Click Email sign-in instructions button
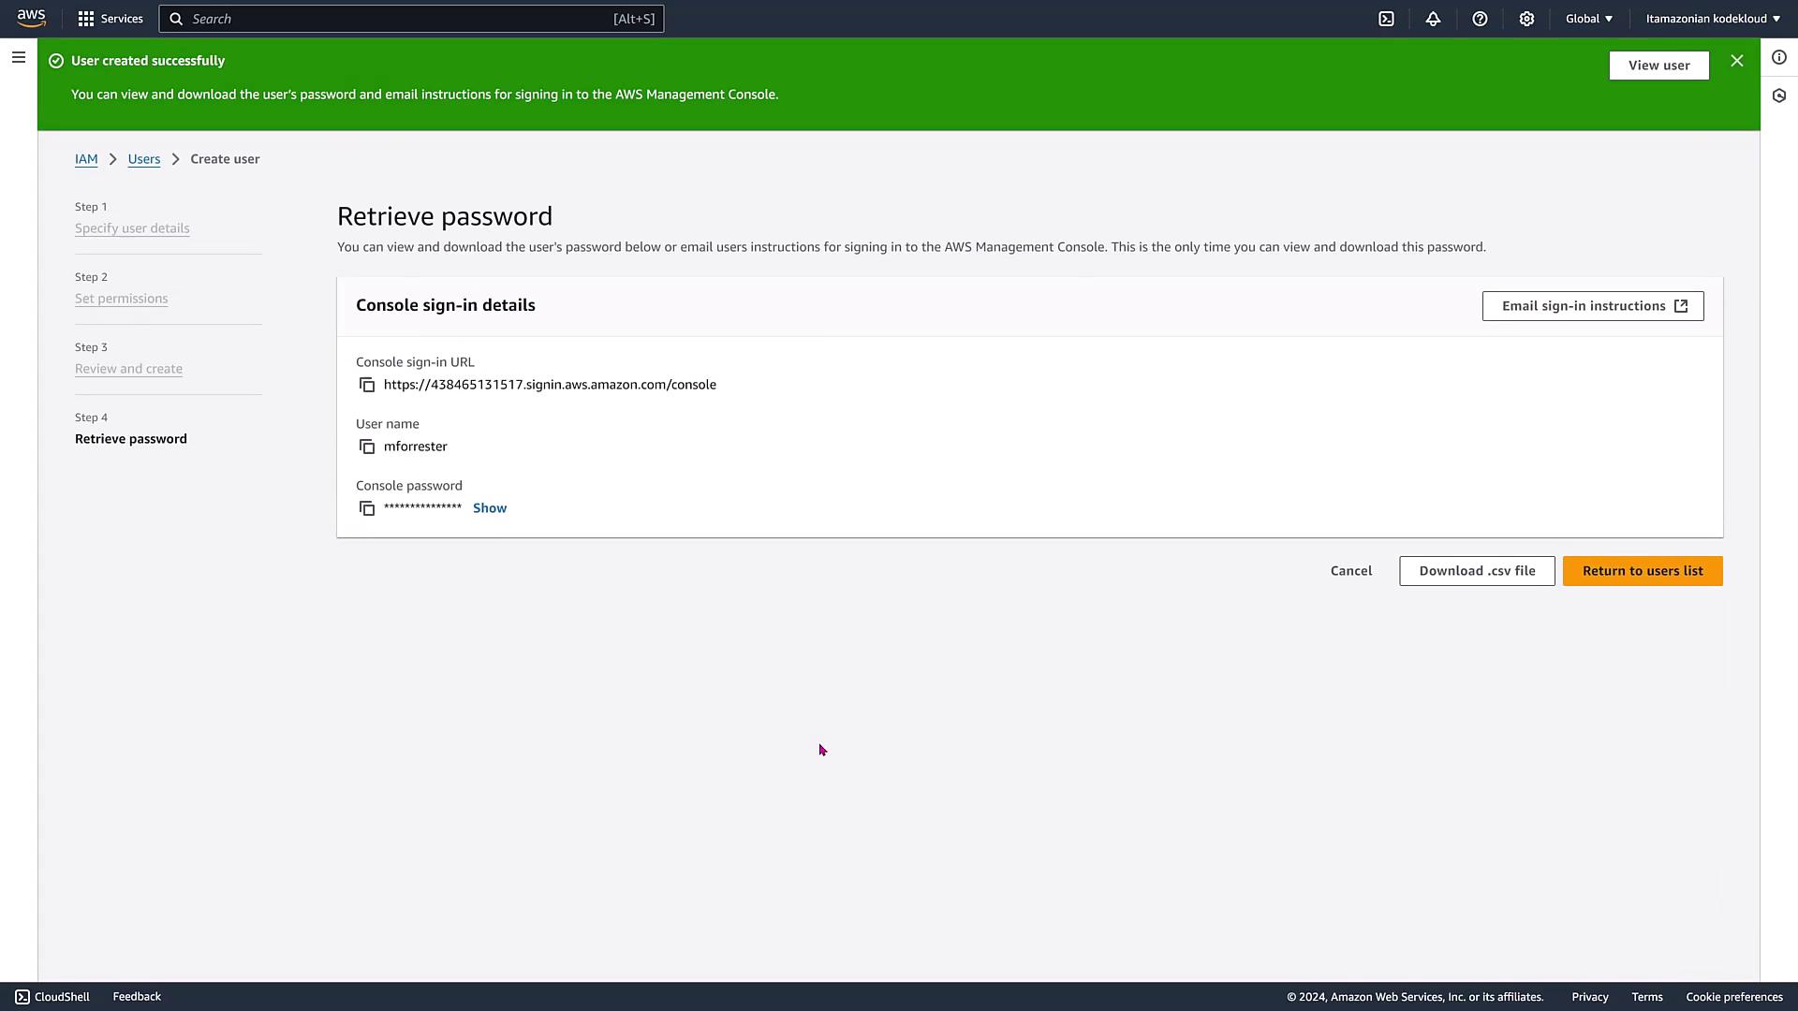 point(1592,306)
